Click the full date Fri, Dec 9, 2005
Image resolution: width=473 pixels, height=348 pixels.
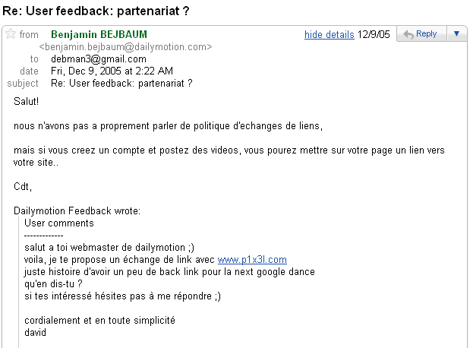[106, 71]
